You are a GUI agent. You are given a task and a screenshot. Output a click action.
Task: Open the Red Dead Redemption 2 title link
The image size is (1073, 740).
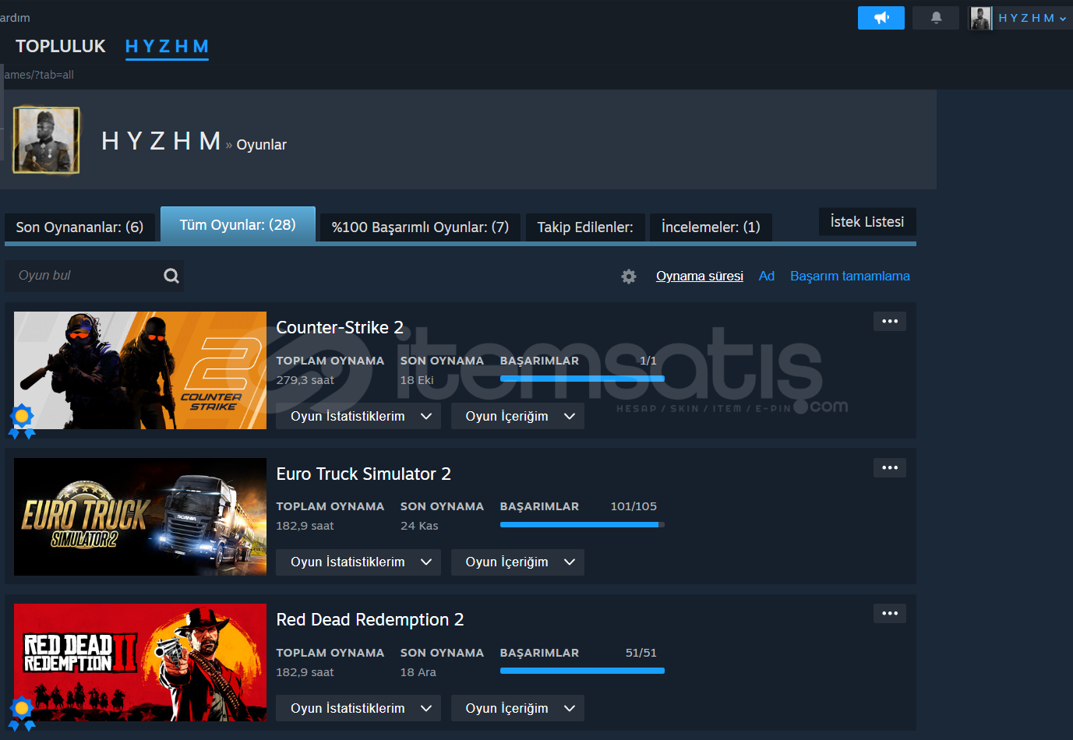tap(370, 619)
